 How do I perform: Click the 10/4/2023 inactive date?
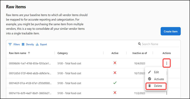140,63
